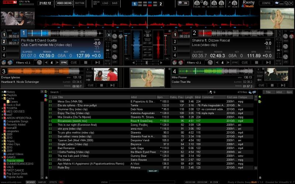This screenshot has height=184, width=295.
Task: Expand the Playlists folder
Action: coord(3,95)
